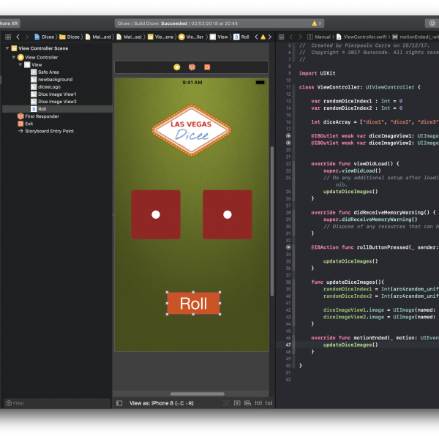Open Dicee project breadcrumb in jump bar
Image resolution: width=439 pixels, height=439 pixels.
pos(44,37)
